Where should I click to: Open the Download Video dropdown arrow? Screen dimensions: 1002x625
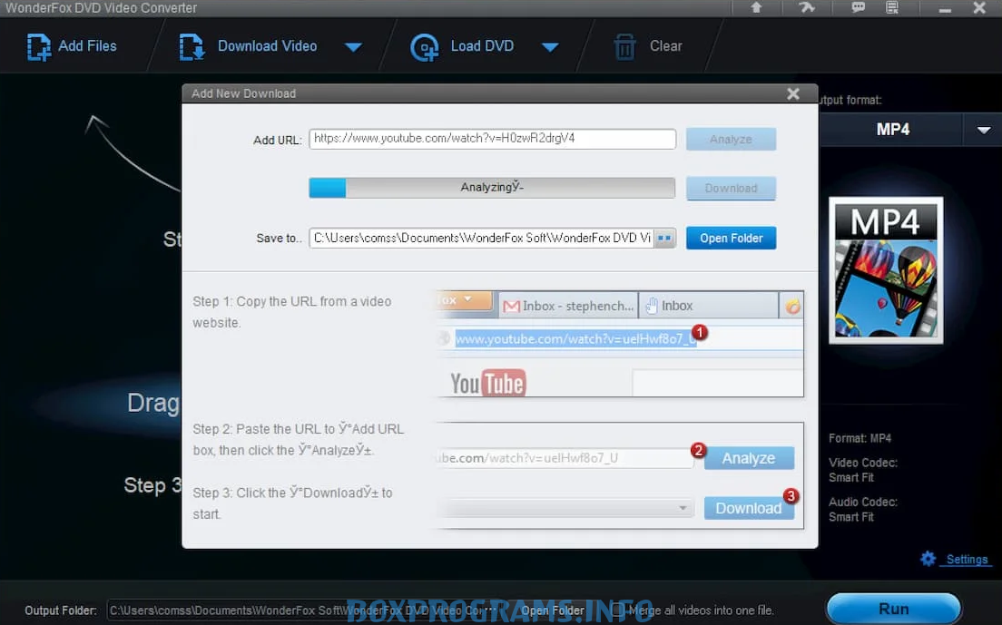353,46
